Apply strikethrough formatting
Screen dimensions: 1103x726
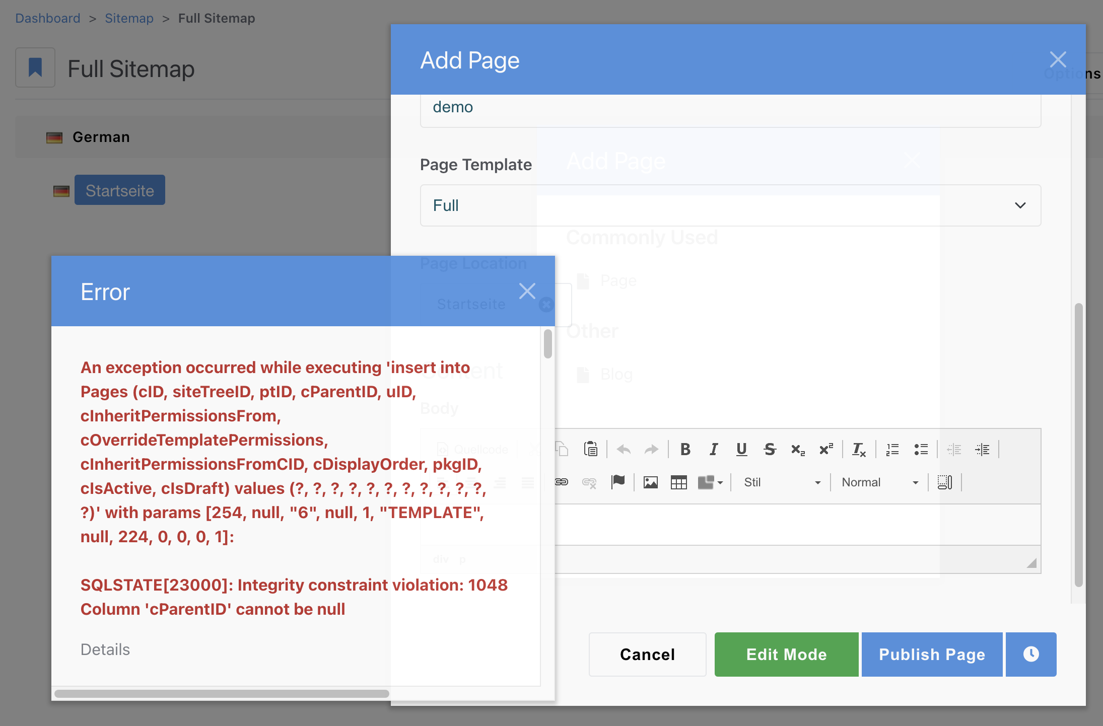tap(770, 449)
